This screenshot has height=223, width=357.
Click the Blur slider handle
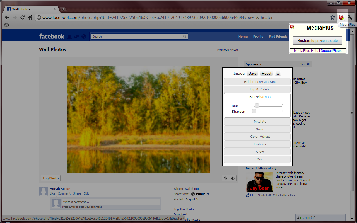click(257, 105)
